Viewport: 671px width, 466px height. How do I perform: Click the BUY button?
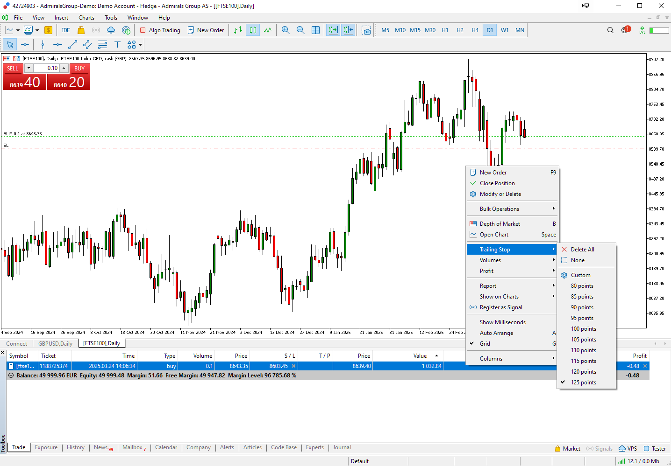[x=79, y=68]
